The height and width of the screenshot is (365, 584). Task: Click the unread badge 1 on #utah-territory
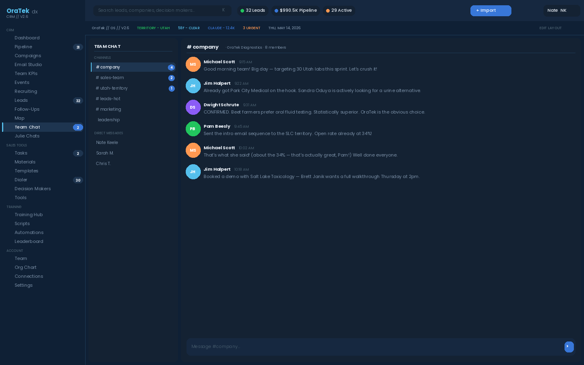pyautogui.click(x=172, y=88)
